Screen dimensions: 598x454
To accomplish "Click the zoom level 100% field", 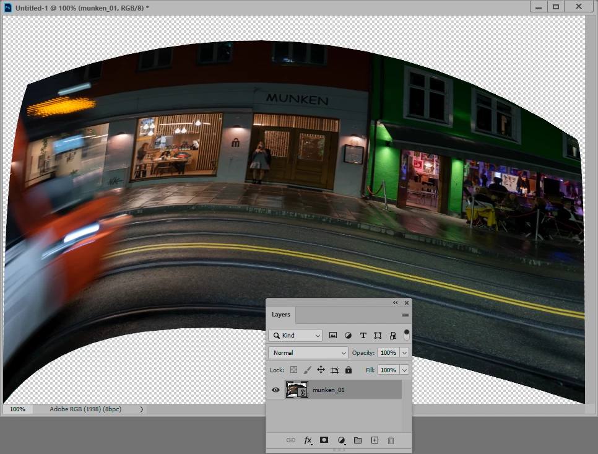I will (x=17, y=409).
